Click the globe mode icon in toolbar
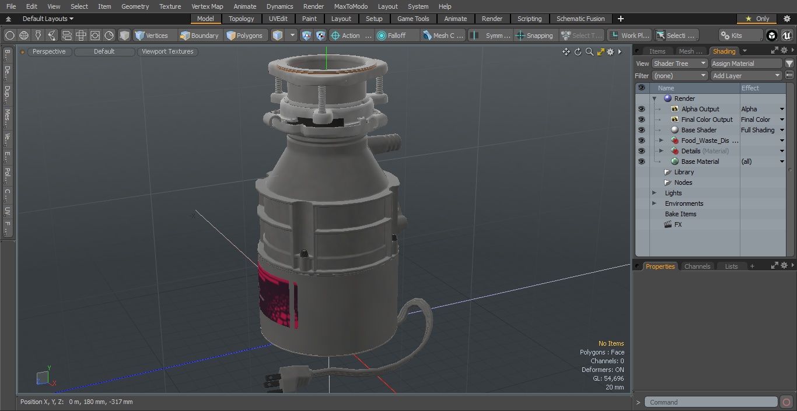797x411 pixels. [x=24, y=36]
